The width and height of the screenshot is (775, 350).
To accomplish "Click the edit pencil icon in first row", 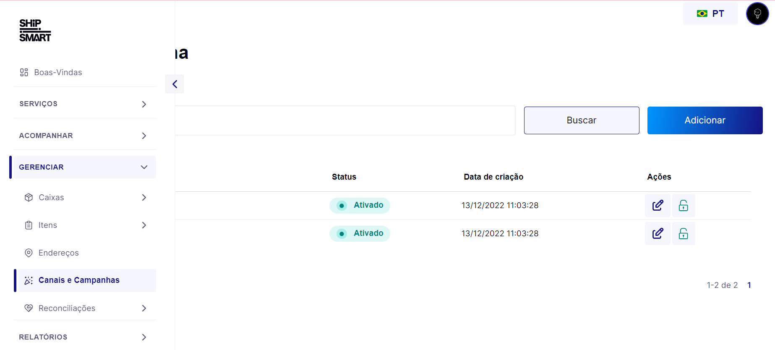I will pos(658,205).
